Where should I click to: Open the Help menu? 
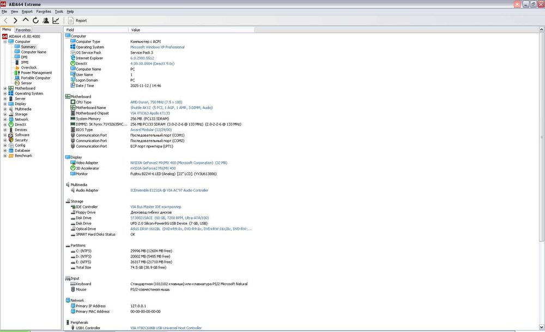tap(70, 11)
